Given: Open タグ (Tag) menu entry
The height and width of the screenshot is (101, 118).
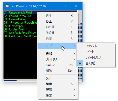Looking at the screenshot, I should 57,78.
